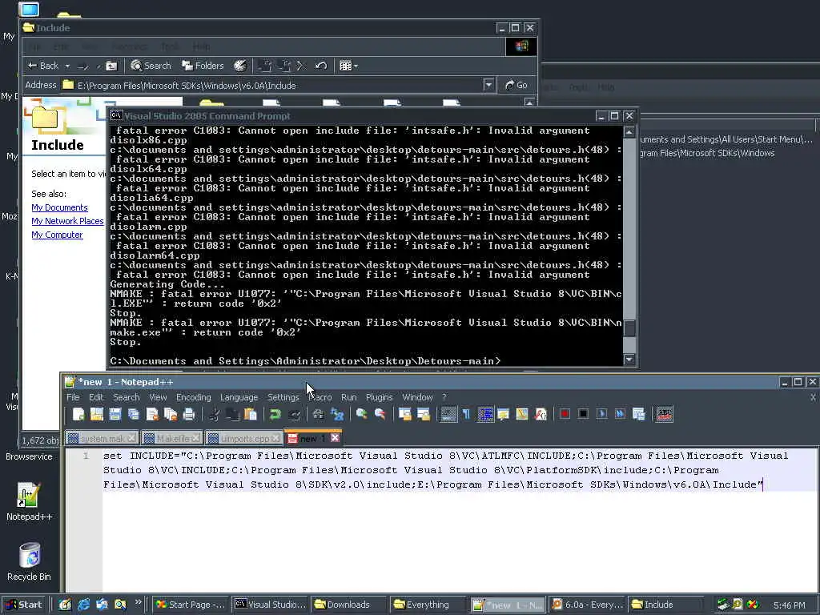Screen dimensions: 820x615
Task: Click the Back button in the Include Explorer window
Action: pos(43,66)
